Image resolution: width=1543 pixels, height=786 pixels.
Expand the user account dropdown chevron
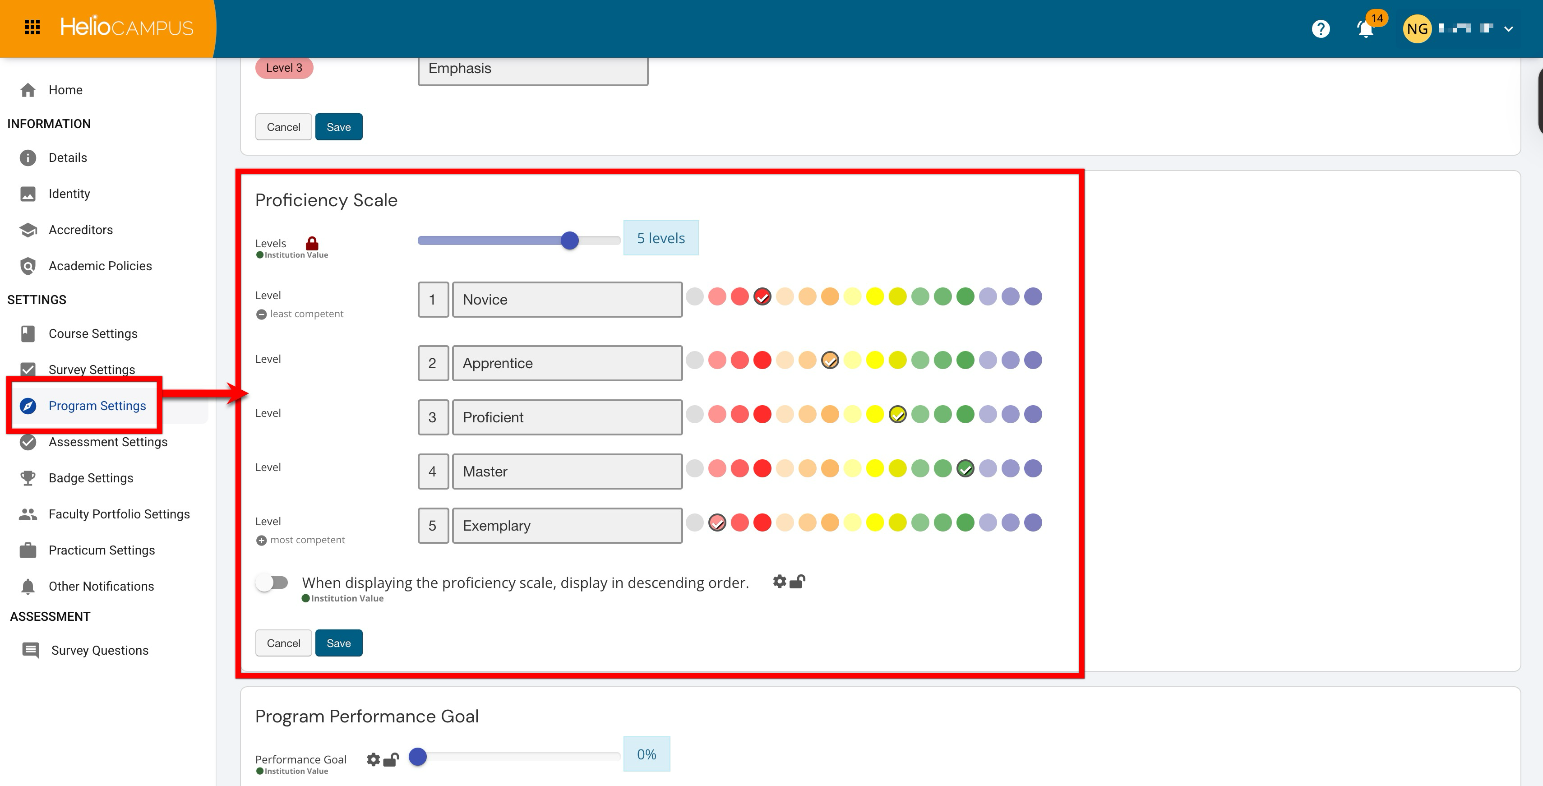coord(1508,29)
